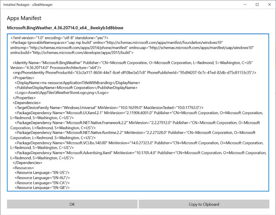Click the Identity Name="Microsoft.BingWeather" line
This screenshot has width=276, height=215.
coord(133,63)
